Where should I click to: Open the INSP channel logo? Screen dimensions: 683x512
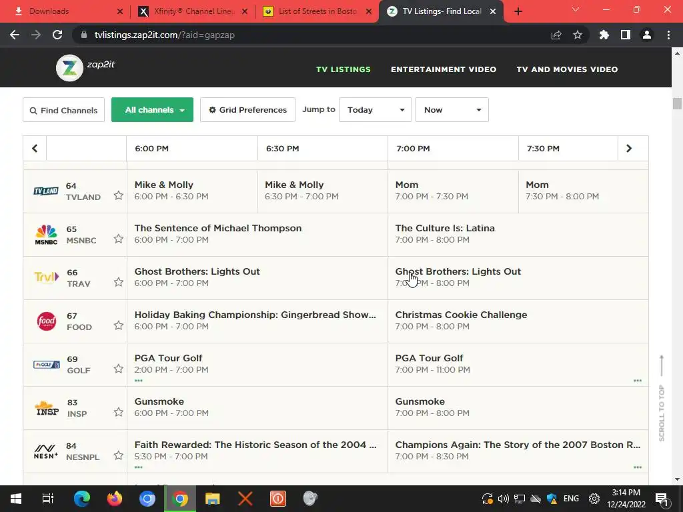[47, 409]
